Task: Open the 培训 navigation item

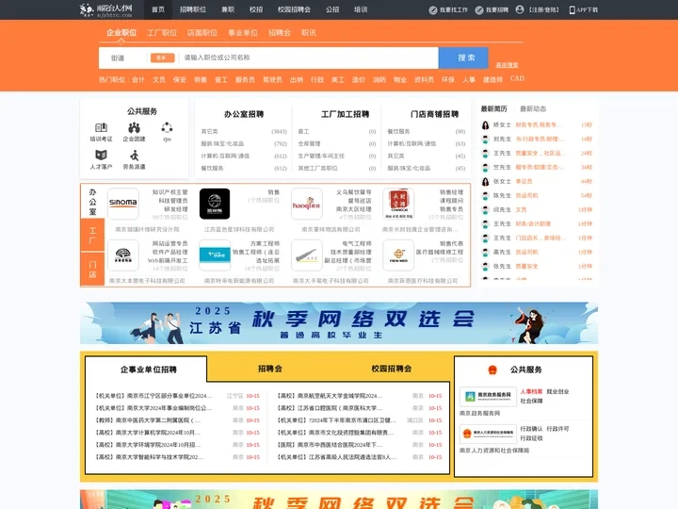Action: [361, 9]
